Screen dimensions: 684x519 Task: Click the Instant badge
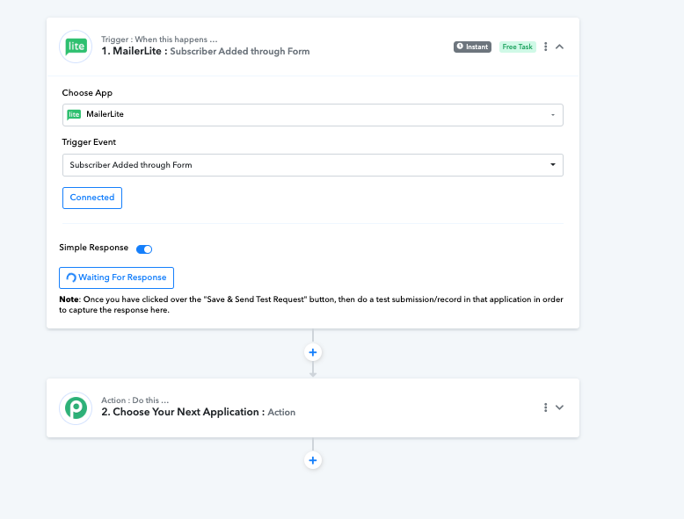pos(472,47)
